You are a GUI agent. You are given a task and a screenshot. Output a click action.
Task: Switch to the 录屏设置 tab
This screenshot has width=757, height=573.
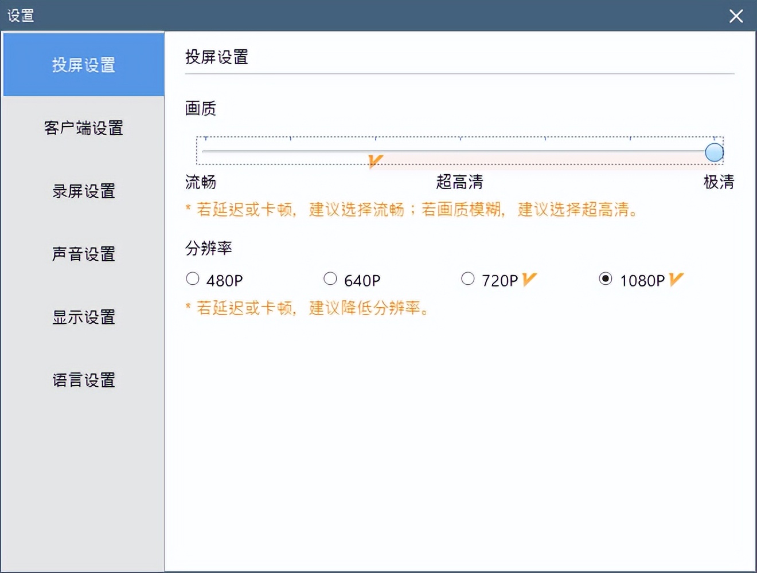[83, 192]
